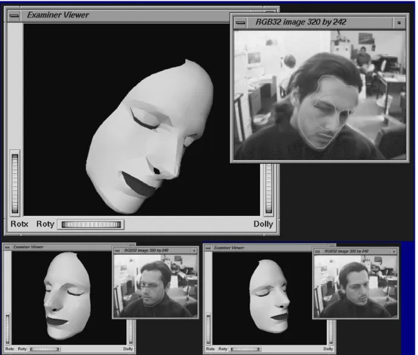Click maximize button of bottom-left RGB32 window
The width and height of the screenshot is (418, 355).
tap(194, 251)
